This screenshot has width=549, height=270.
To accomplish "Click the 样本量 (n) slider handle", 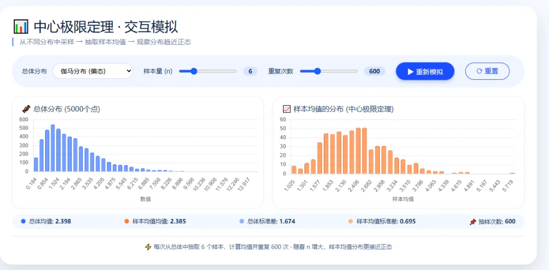I will click(194, 71).
